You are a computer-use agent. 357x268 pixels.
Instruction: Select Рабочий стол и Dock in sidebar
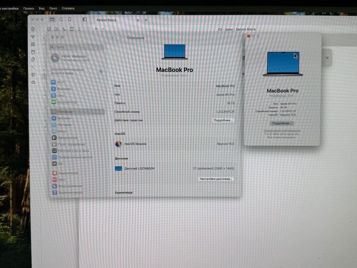(x=70, y=150)
